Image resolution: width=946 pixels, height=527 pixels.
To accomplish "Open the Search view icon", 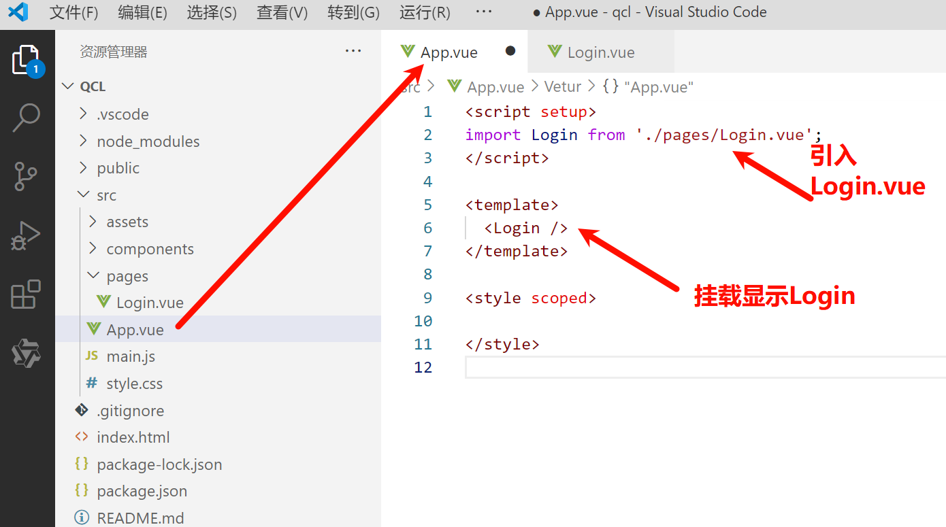I will point(27,118).
